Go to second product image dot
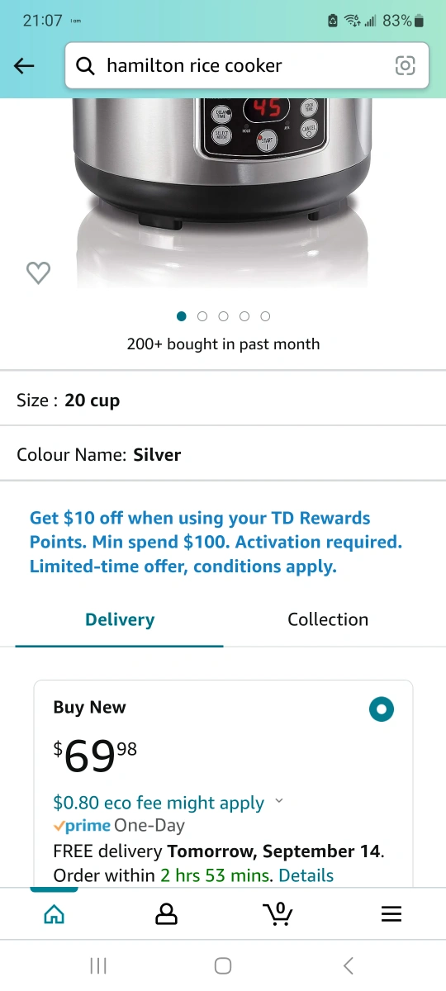Image resolution: width=446 pixels, height=991 pixels. pyautogui.click(x=202, y=316)
